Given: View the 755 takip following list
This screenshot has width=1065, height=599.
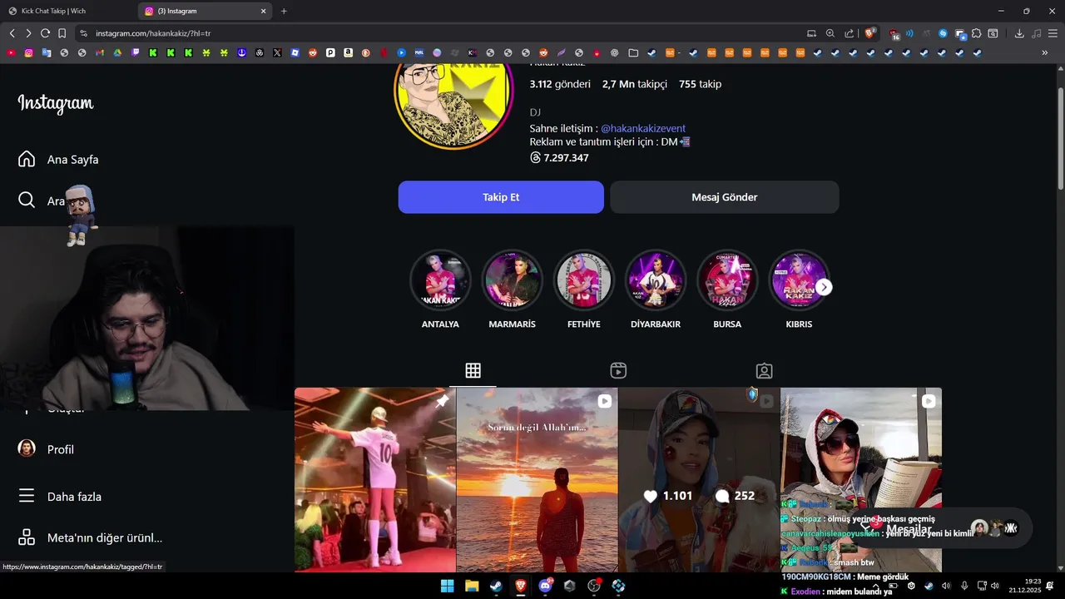Looking at the screenshot, I should pyautogui.click(x=700, y=84).
